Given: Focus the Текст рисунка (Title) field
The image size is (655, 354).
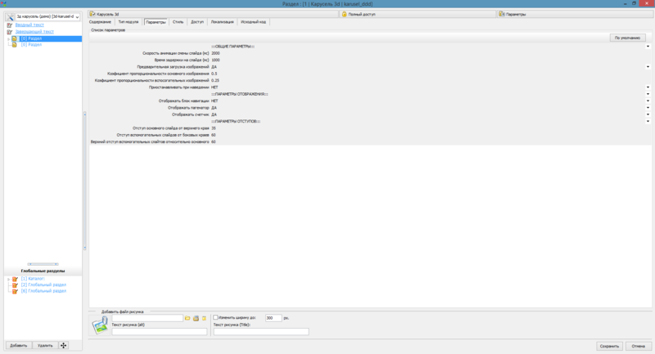Looking at the screenshot, I should tap(261, 331).
